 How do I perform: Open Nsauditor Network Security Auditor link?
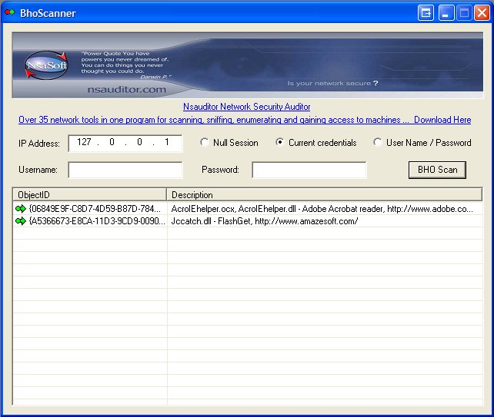pos(246,108)
